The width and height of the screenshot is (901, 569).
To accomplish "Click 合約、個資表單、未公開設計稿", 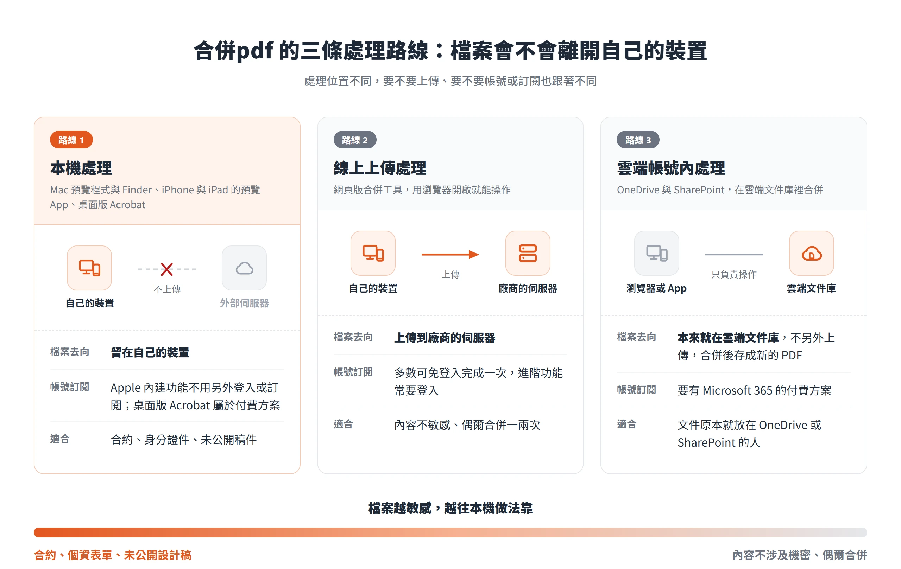I will tap(113, 555).
